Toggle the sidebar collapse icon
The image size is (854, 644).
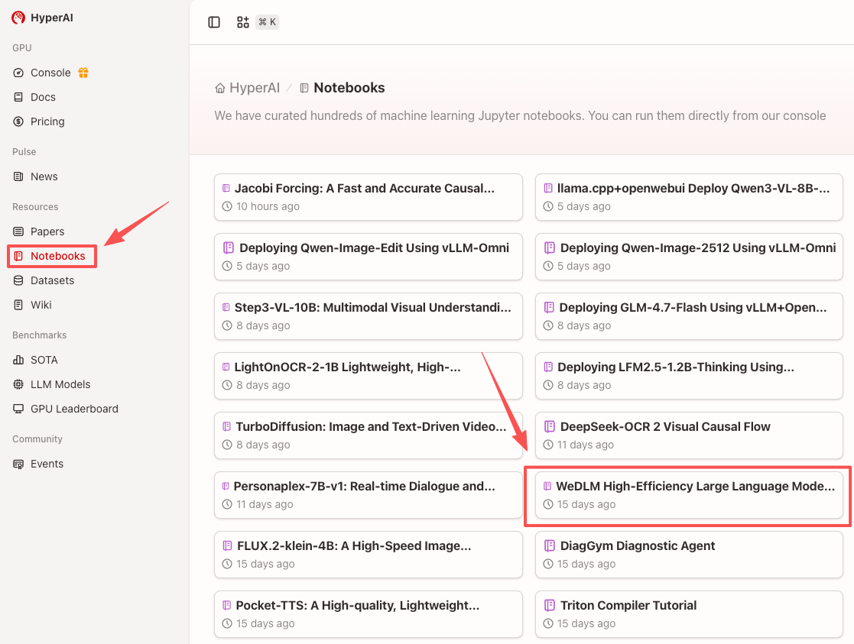214,22
